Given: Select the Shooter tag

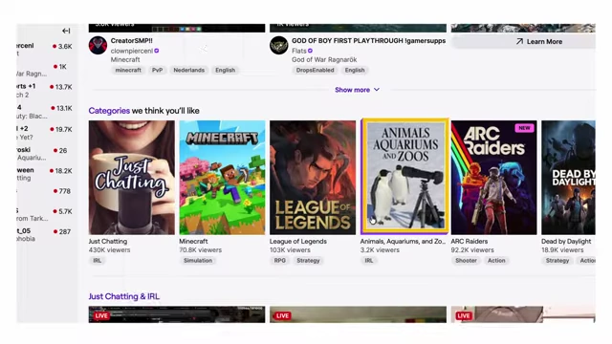Looking at the screenshot, I should (x=466, y=261).
